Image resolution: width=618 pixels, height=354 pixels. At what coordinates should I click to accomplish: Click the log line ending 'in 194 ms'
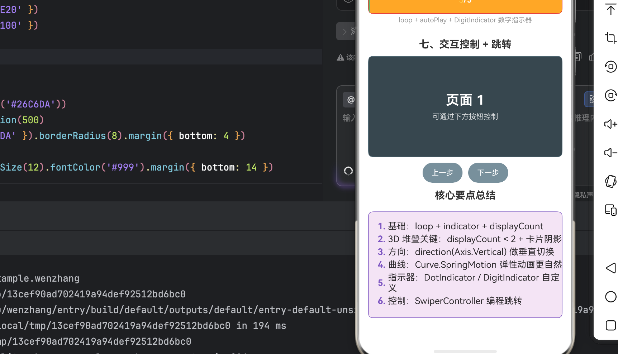tap(143, 326)
